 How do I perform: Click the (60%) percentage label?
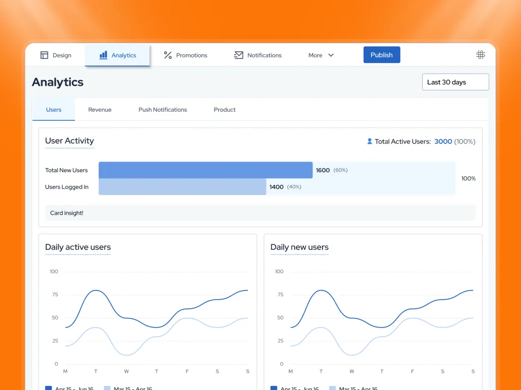(340, 170)
